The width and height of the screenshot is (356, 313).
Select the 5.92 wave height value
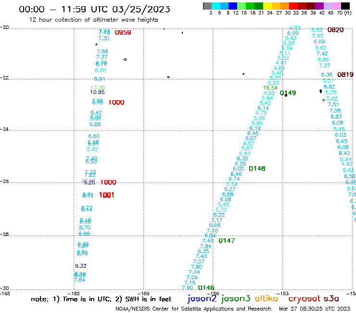pyautogui.click(x=318, y=36)
